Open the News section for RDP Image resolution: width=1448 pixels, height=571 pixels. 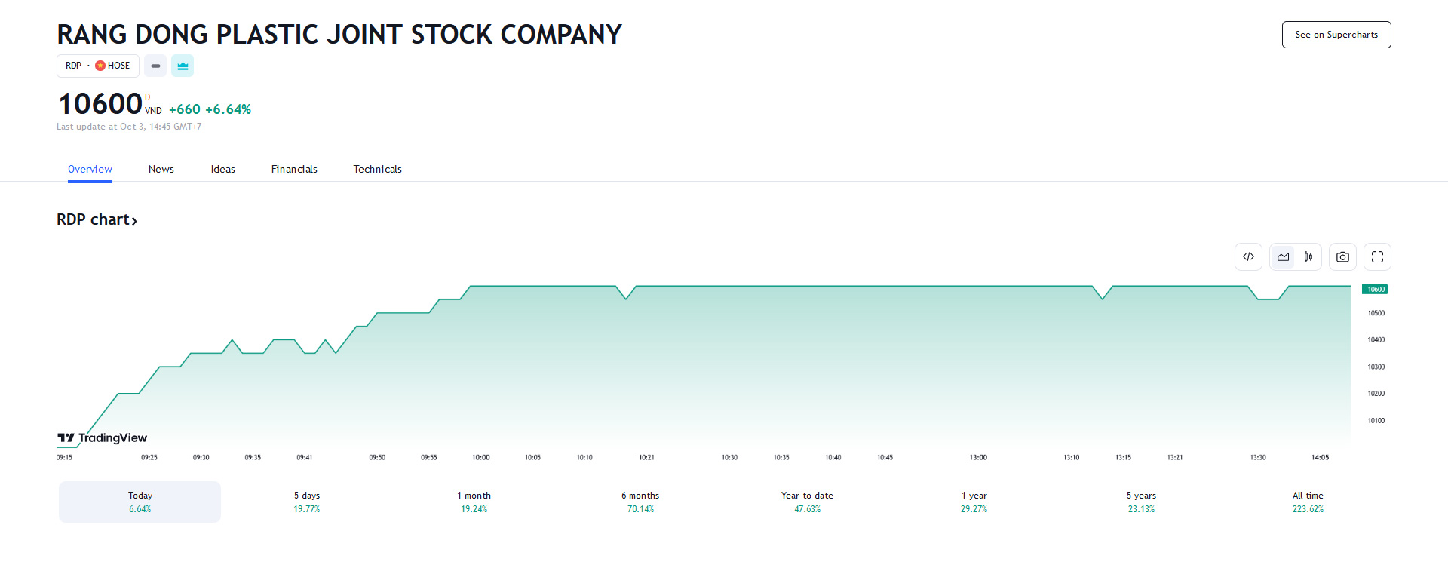coord(161,169)
